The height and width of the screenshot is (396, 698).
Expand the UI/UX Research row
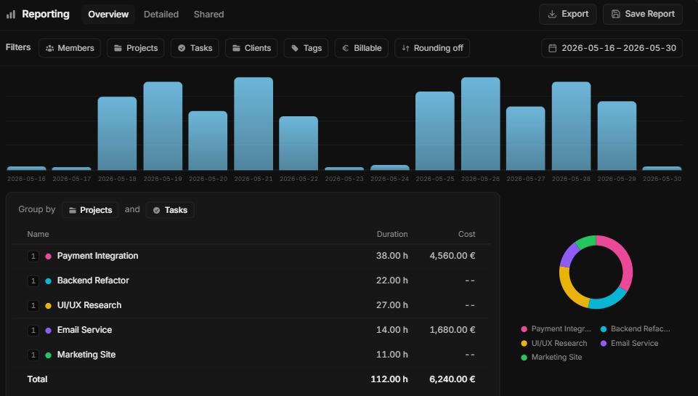(x=33, y=306)
